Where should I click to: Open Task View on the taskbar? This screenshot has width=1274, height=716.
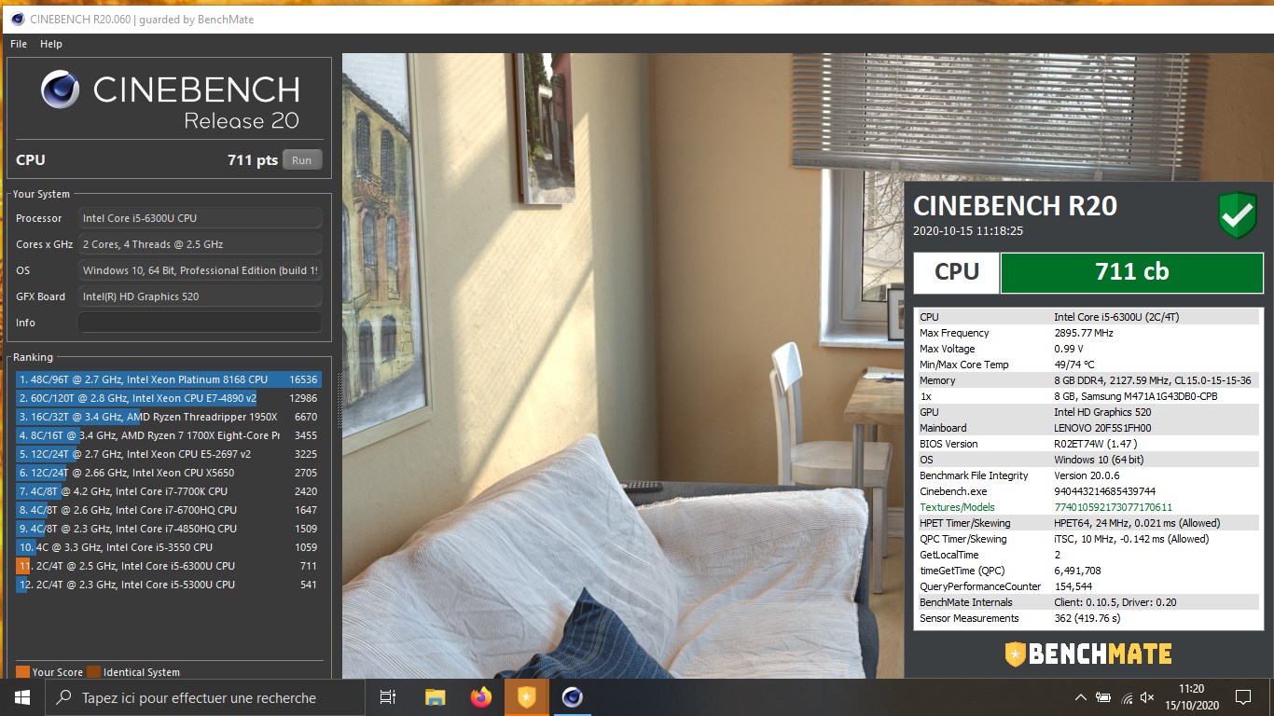click(x=388, y=697)
